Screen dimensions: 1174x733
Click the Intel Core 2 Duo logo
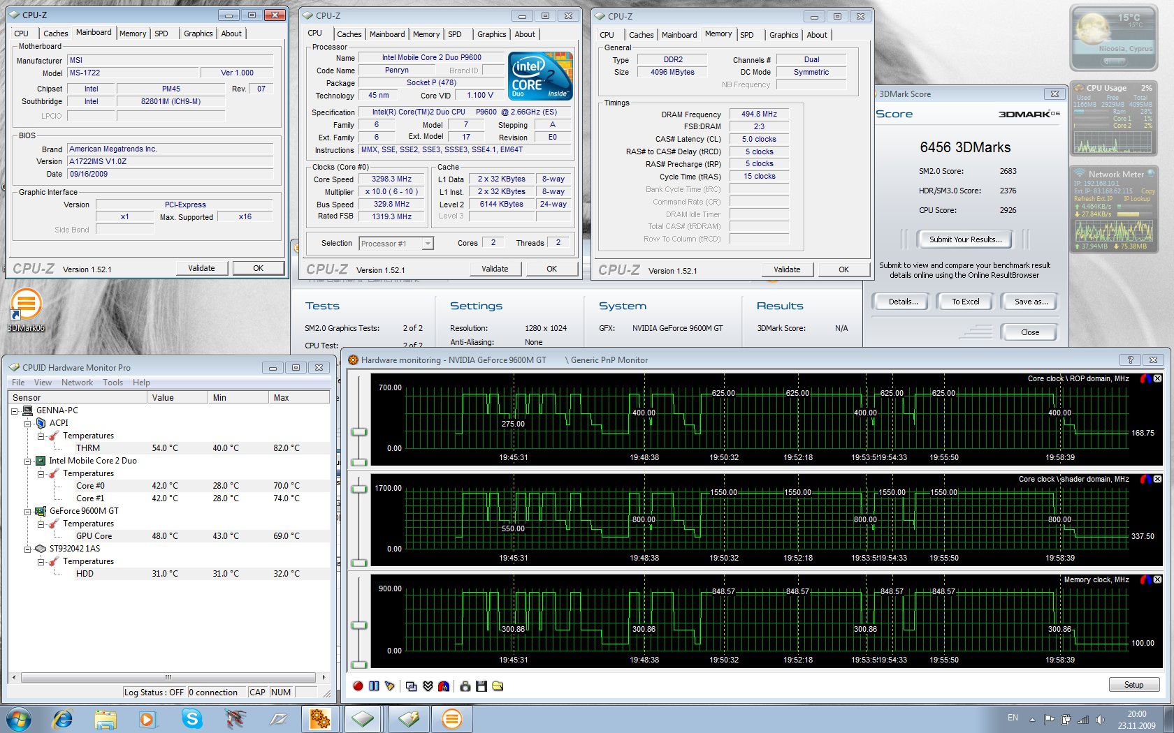click(x=541, y=75)
